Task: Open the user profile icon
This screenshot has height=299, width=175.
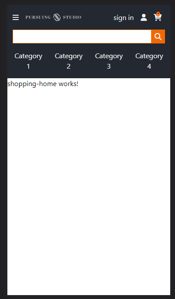Action: 144,17
